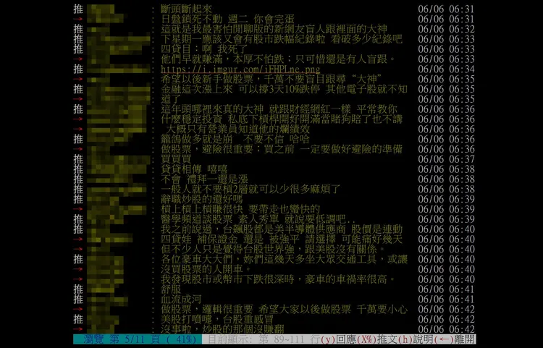The height and width of the screenshot is (348, 543).
Task: Select the comment starting '他們早就賺滿，本厚不怕跌'
Action: [278, 59]
